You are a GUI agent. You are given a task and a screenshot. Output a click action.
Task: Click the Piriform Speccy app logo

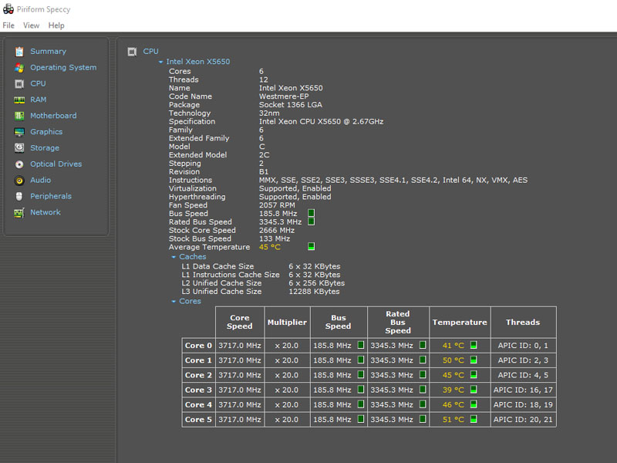pyautogui.click(x=8, y=9)
